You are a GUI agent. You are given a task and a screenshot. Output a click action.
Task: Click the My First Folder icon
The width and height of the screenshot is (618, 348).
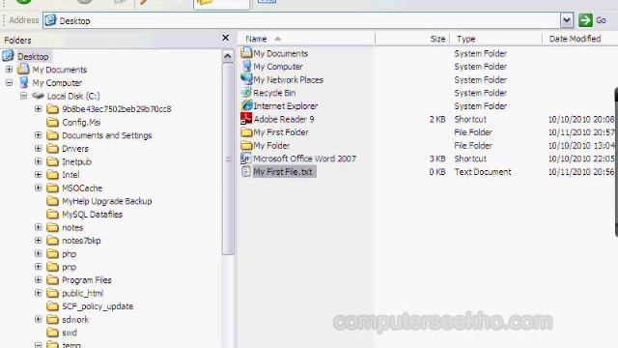[x=246, y=132]
